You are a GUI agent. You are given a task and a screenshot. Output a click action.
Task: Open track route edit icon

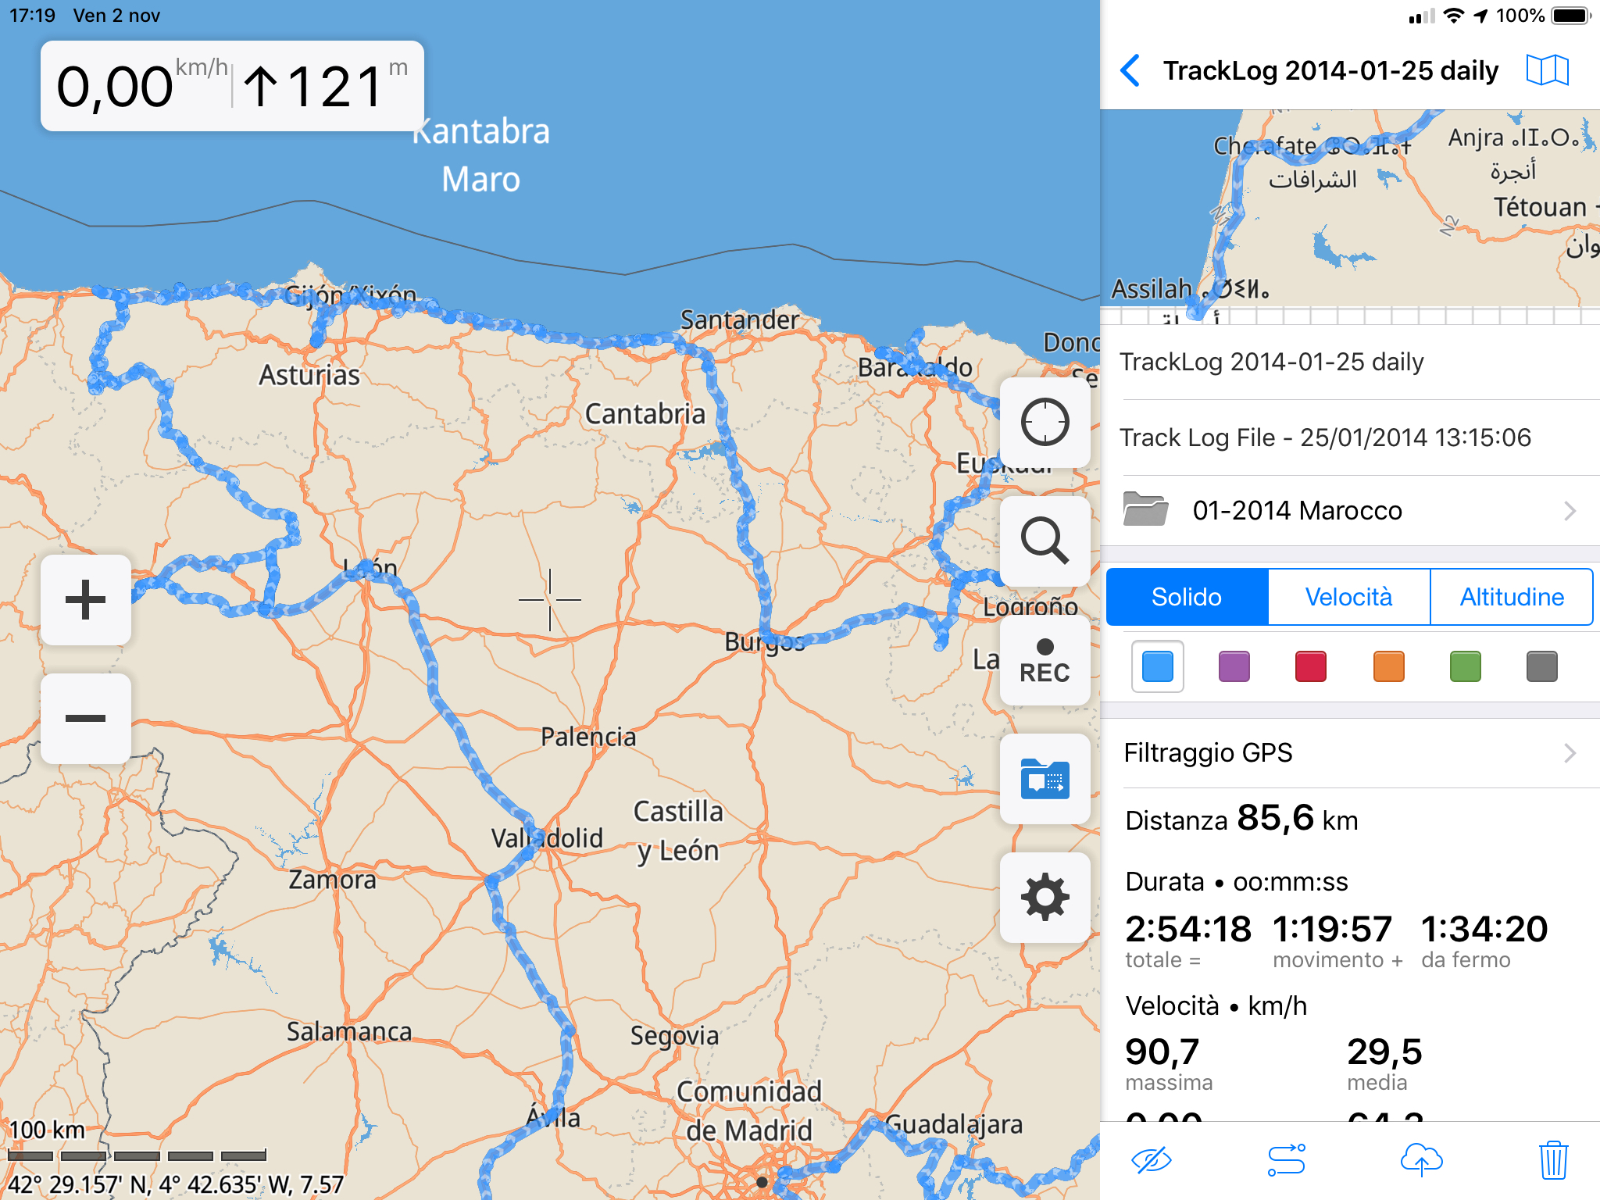click(1287, 1160)
